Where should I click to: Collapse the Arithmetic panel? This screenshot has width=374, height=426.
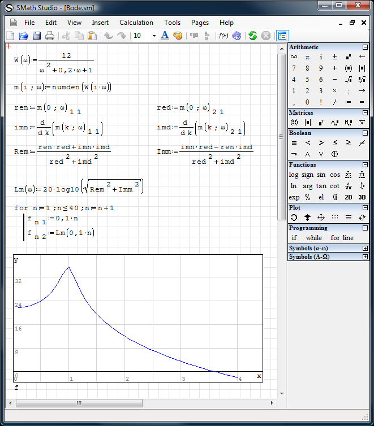click(x=365, y=47)
